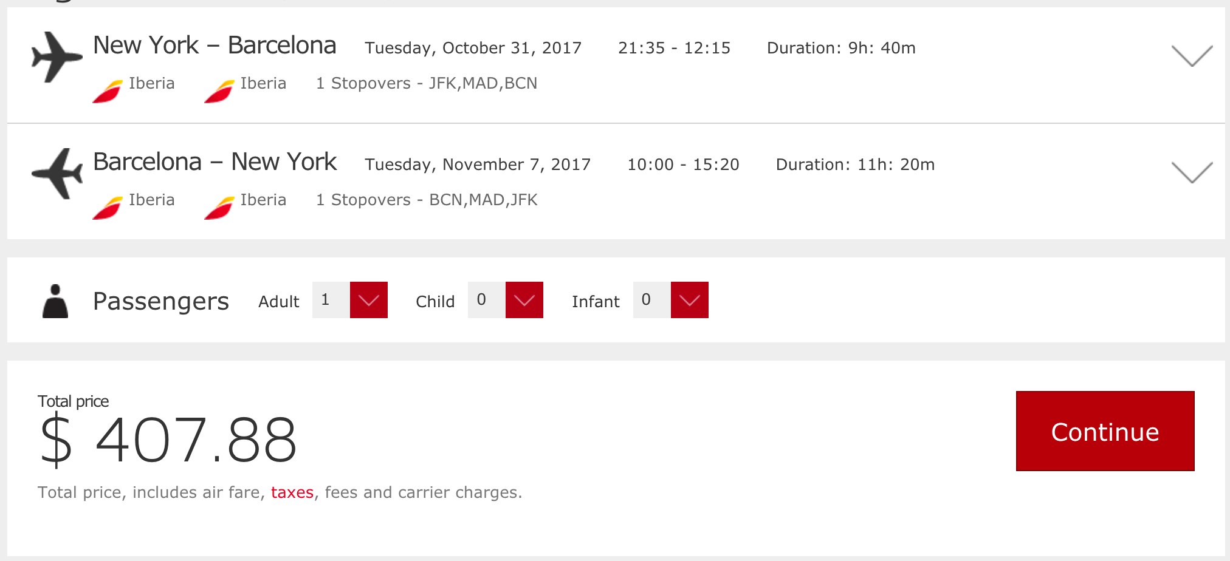1230x561 pixels.
Task: Click the return flight airplane icon
Action: click(57, 174)
